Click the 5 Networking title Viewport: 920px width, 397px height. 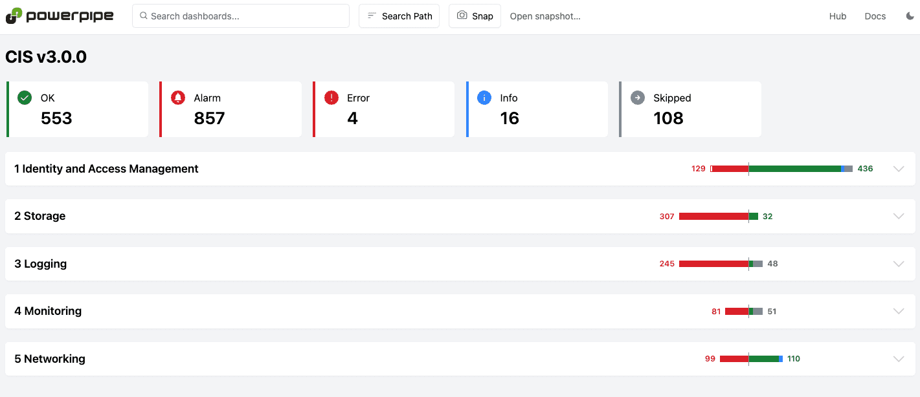point(50,359)
